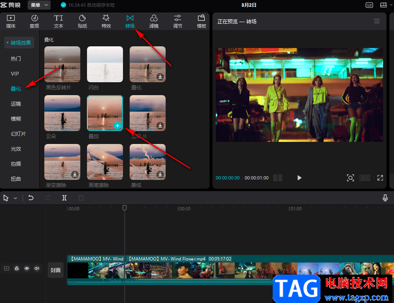Click the track type video icon
This screenshot has height=303, width=394.
tap(7, 268)
